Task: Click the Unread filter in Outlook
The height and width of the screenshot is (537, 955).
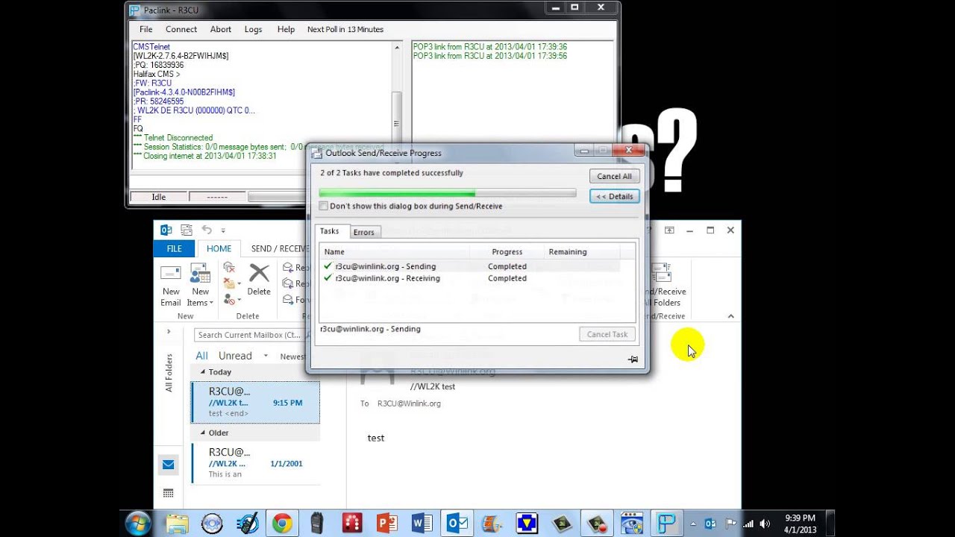Action: 235,356
